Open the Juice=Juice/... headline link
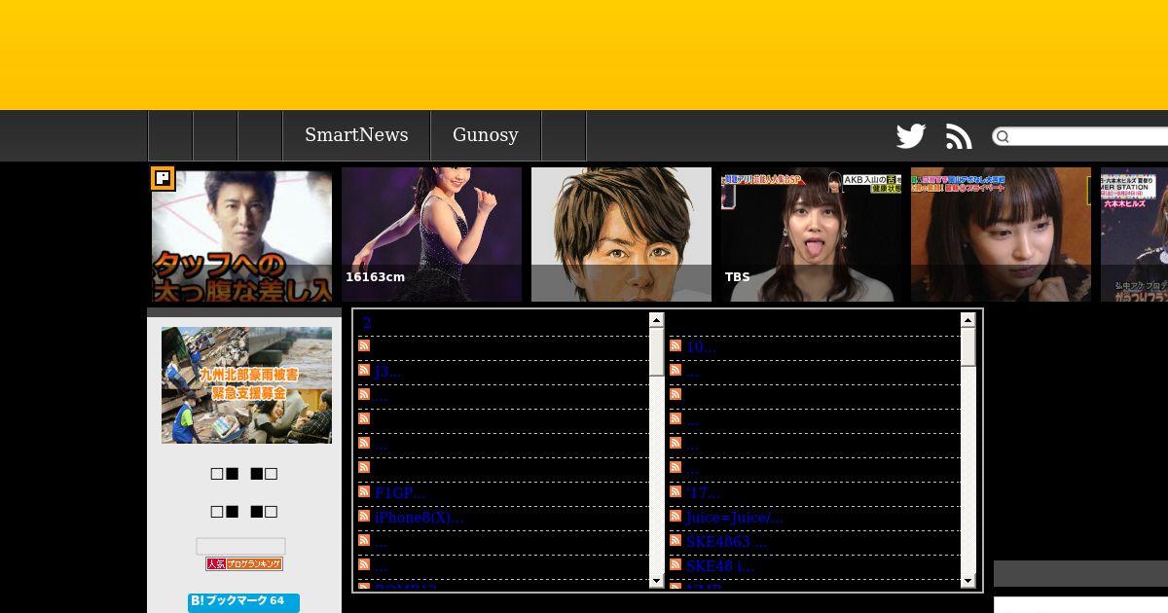 point(734,518)
